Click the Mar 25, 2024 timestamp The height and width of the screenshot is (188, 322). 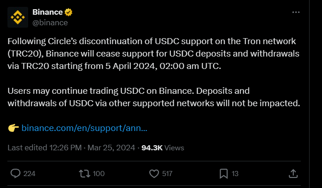[x=111, y=148]
